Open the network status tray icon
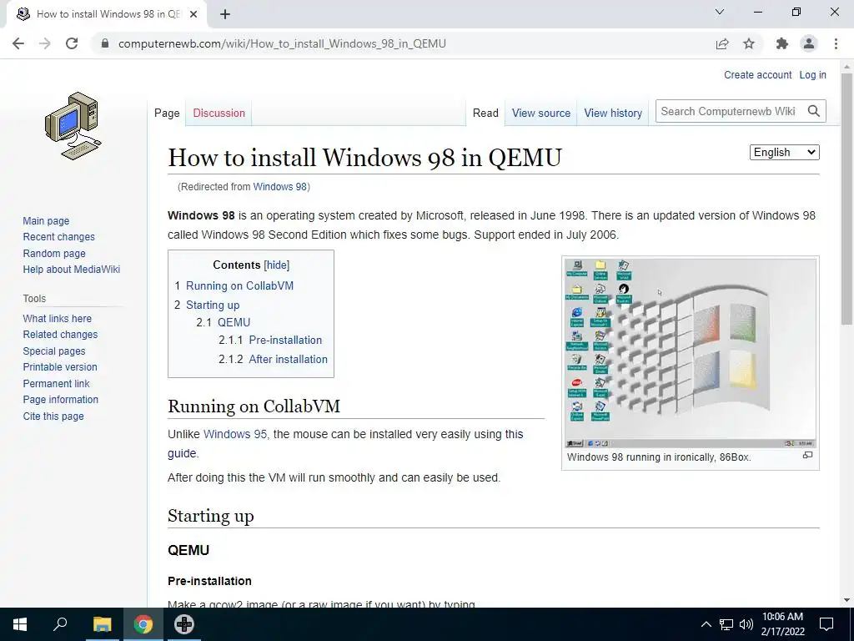This screenshot has height=641, width=854. pyautogui.click(x=726, y=624)
